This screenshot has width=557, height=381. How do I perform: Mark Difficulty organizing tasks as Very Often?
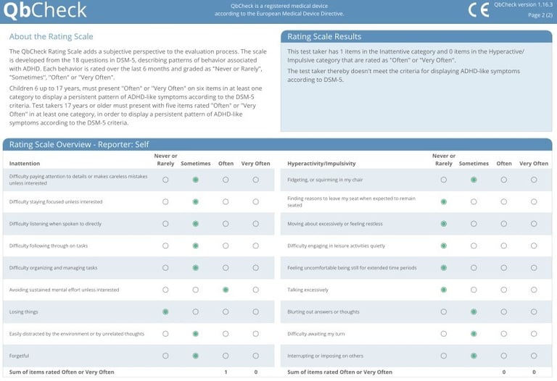pyautogui.click(x=255, y=267)
